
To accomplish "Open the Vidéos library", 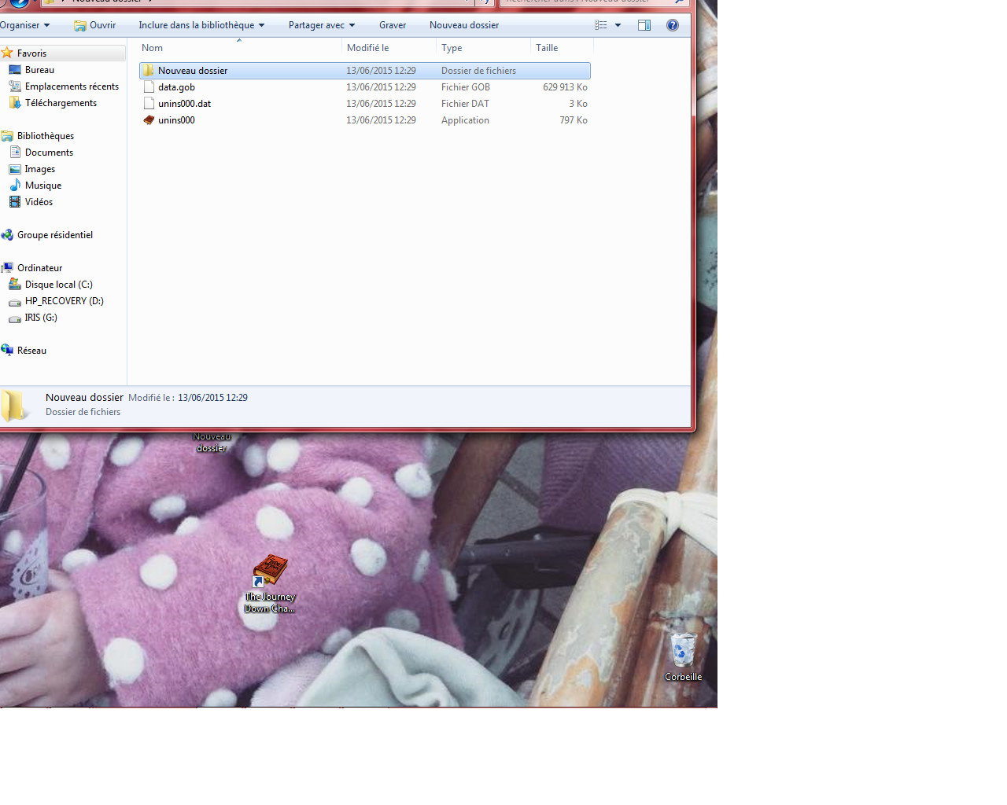I will point(39,202).
